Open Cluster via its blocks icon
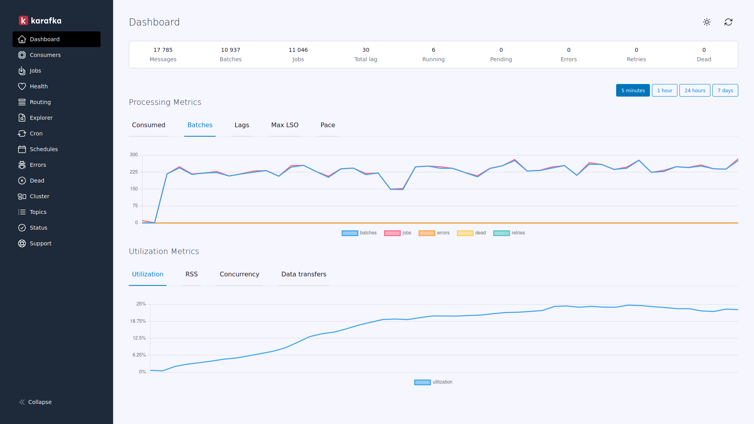 (x=22, y=196)
